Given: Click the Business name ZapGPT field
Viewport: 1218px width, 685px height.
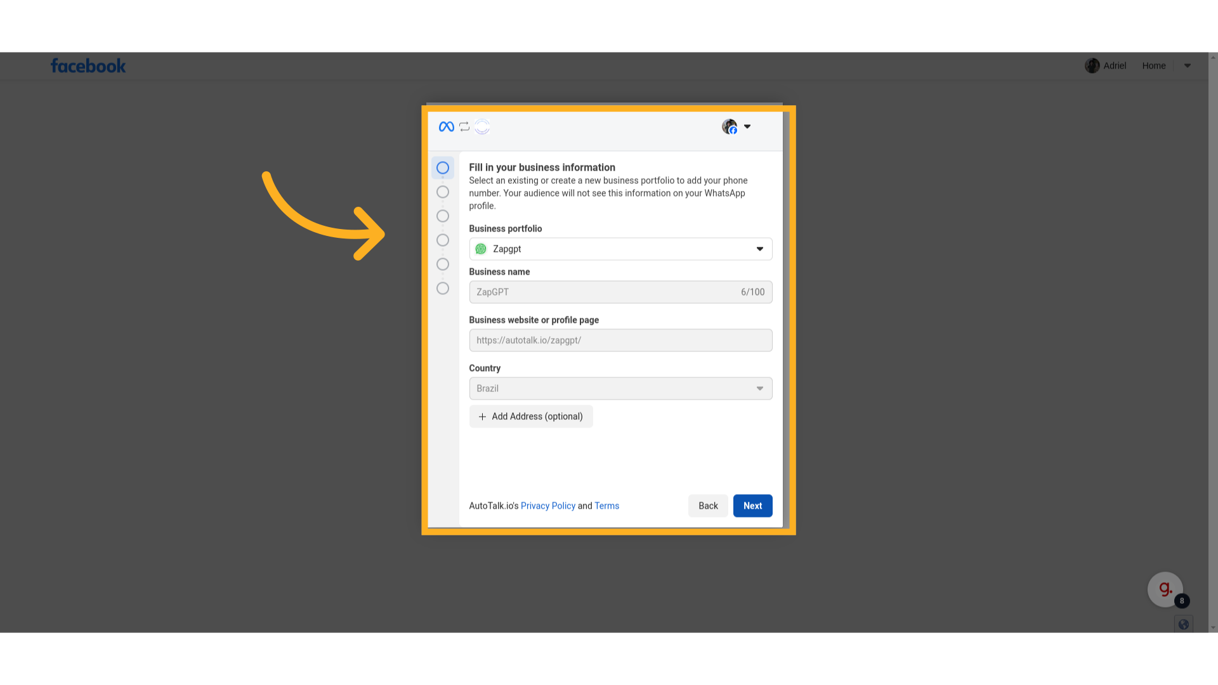Looking at the screenshot, I should [x=620, y=292].
